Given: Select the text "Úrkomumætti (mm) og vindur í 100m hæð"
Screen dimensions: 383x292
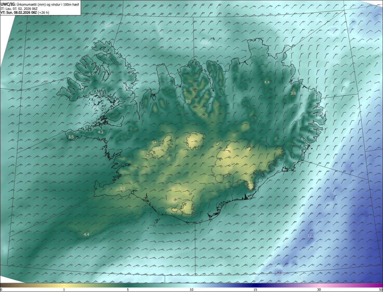Looking at the screenshot, I should point(48,4).
